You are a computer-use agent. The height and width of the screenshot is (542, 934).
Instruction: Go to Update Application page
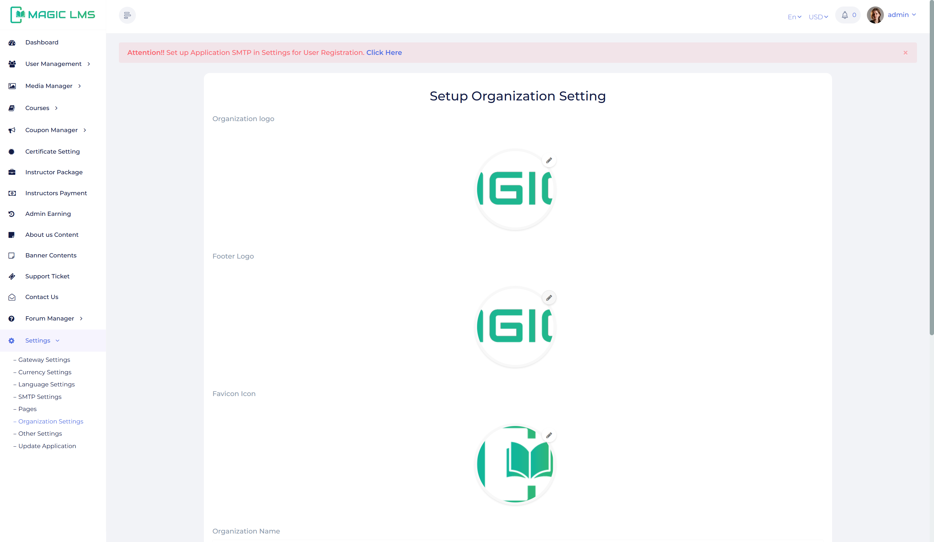pyautogui.click(x=47, y=446)
